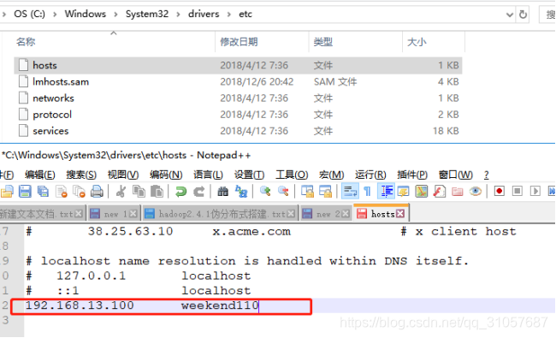Toggle the Indent Guide icon
556x338 pixels.
click(x=387, y=192)
